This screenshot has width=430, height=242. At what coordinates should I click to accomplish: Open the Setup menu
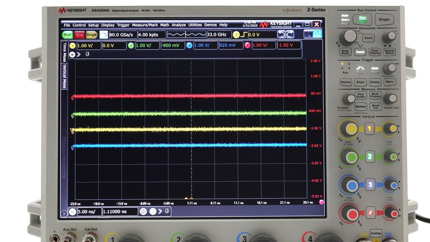click(94, 25)
